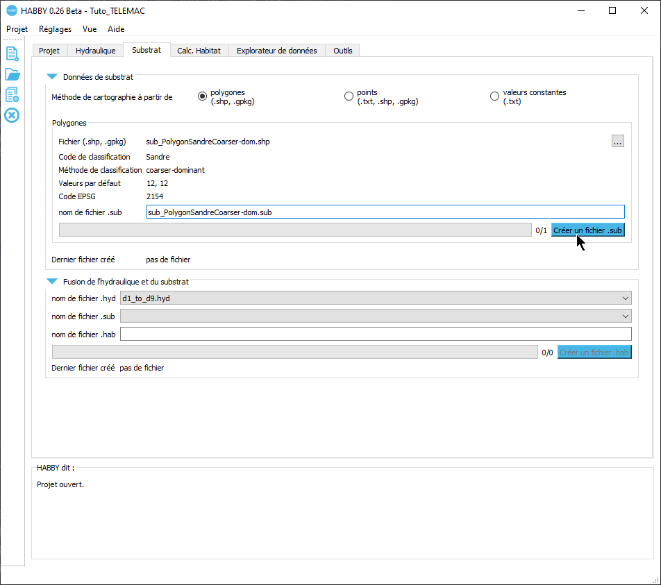Select the points mapping method
This screenshot has width=661, height=585.
click(349, 96)
